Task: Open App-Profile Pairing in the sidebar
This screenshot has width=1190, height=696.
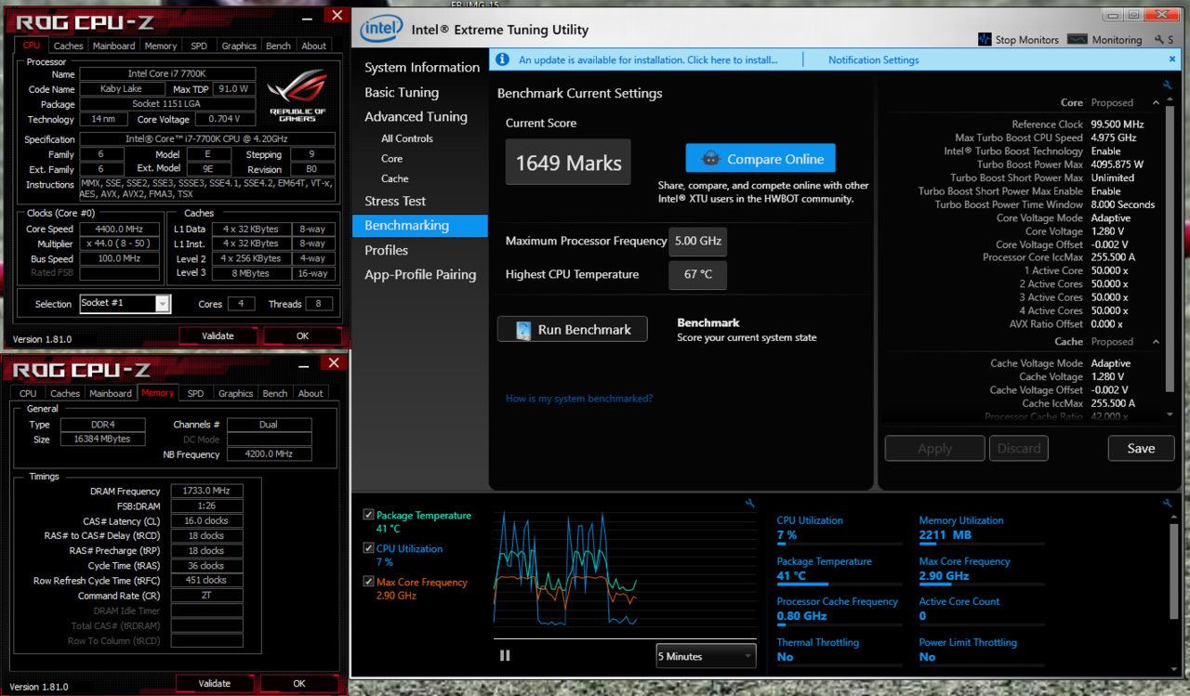Action: [420, 275]
